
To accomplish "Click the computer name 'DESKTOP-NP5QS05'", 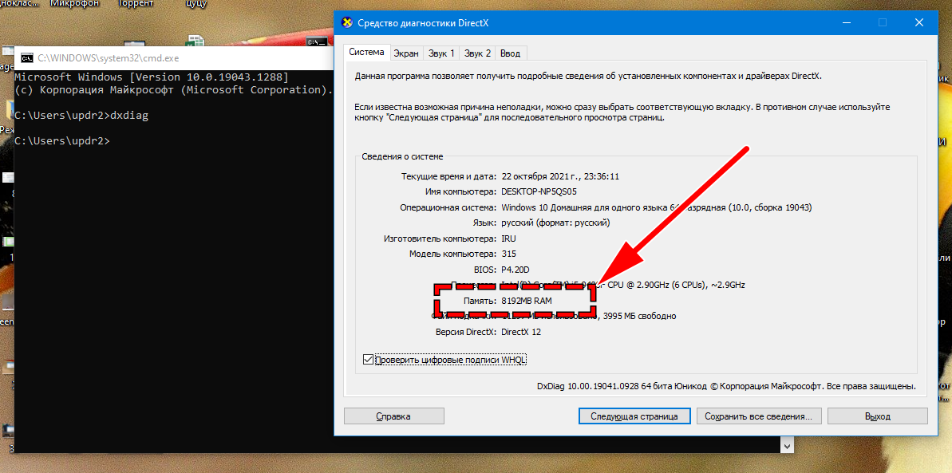I will (539, 192).
